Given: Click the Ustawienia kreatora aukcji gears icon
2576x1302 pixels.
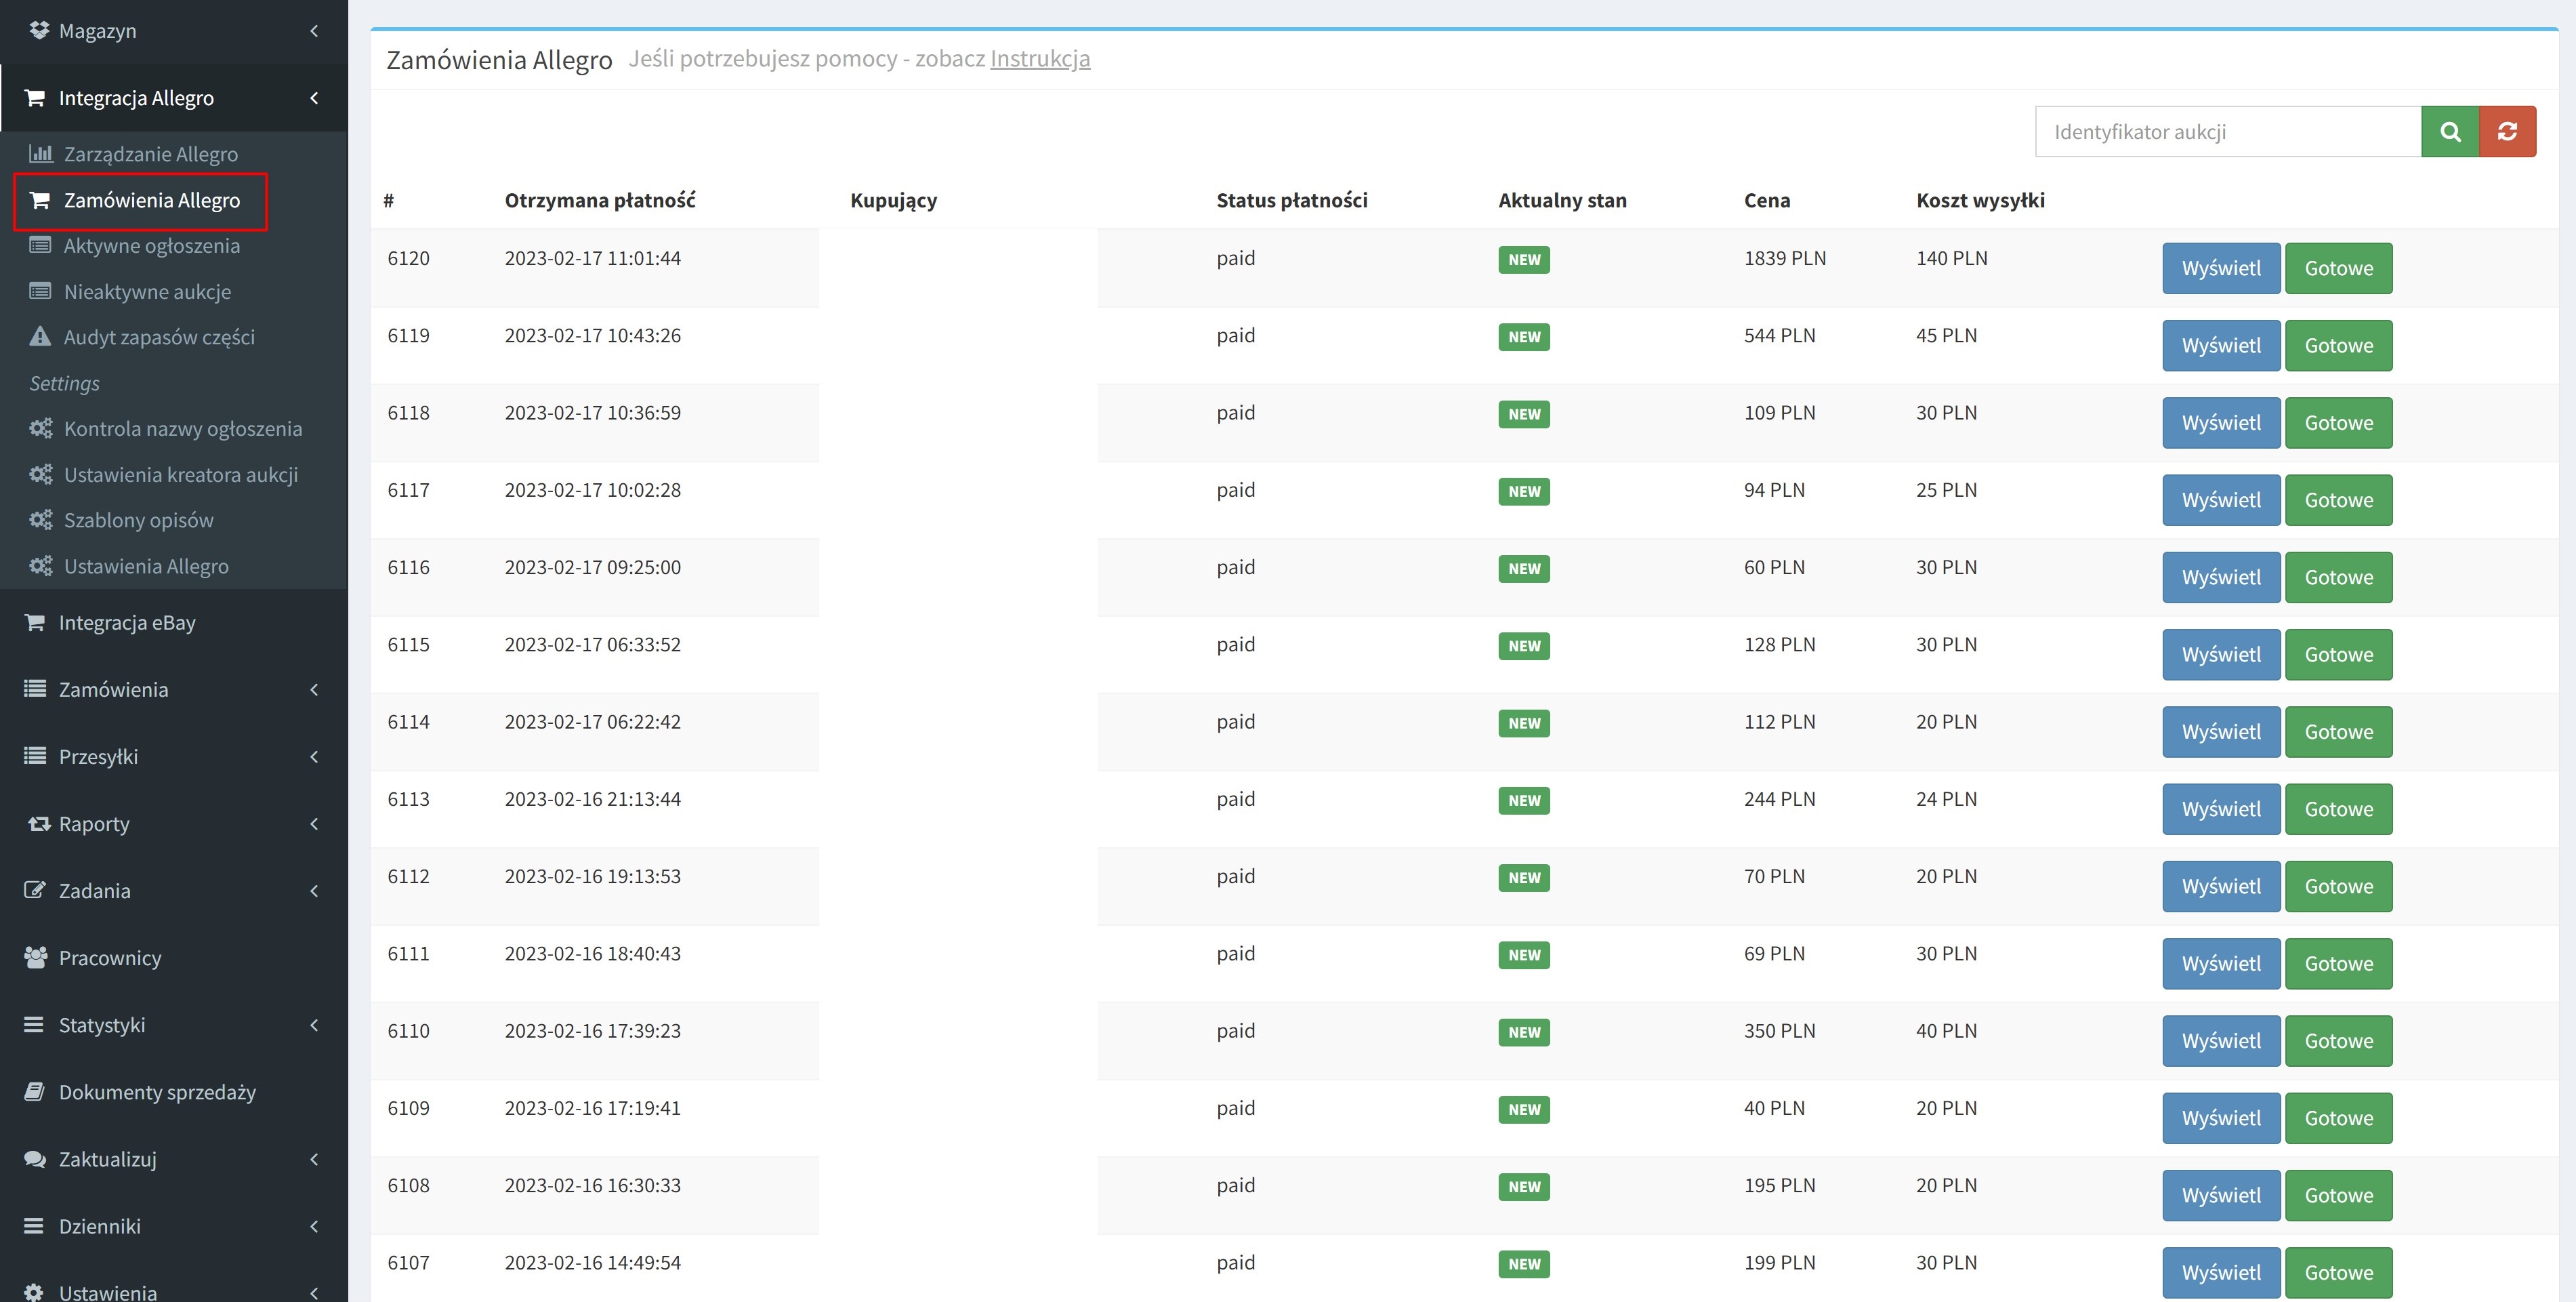Looking at the screenshot, I should point(40,474).
